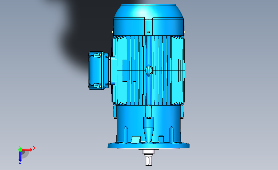This screenshot has height=170, width=278.
Task: Click the green Y axis dot of triad
Action: click(x=20, y=150)
